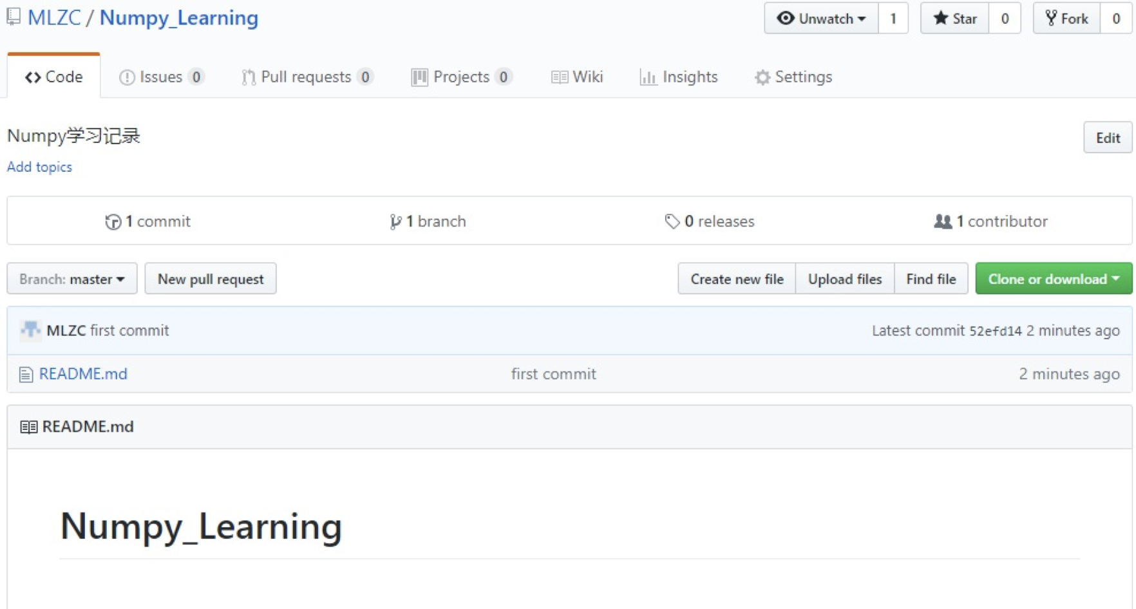
Task: Open the MLZC commit author link
Action: [66, 330]
